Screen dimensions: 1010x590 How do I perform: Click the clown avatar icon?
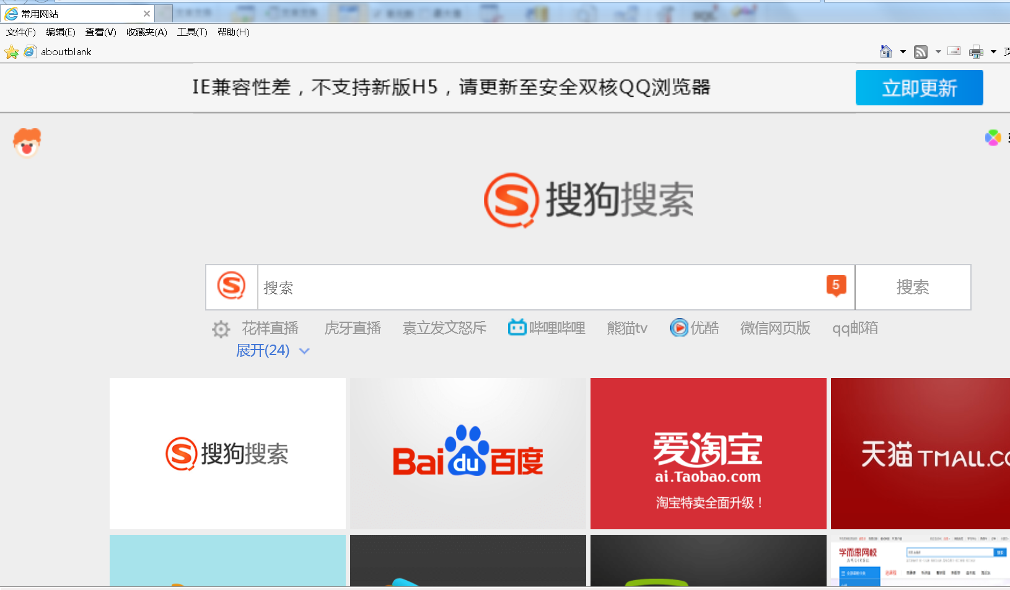click(27, 143)
